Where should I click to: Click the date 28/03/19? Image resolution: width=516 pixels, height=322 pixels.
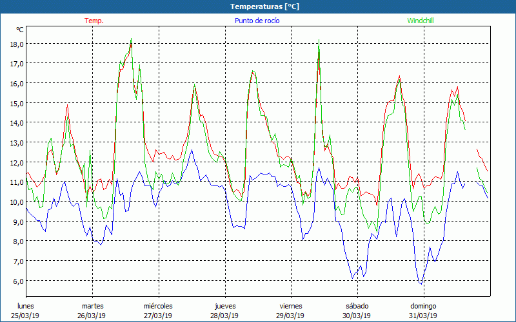click(224, 316)
